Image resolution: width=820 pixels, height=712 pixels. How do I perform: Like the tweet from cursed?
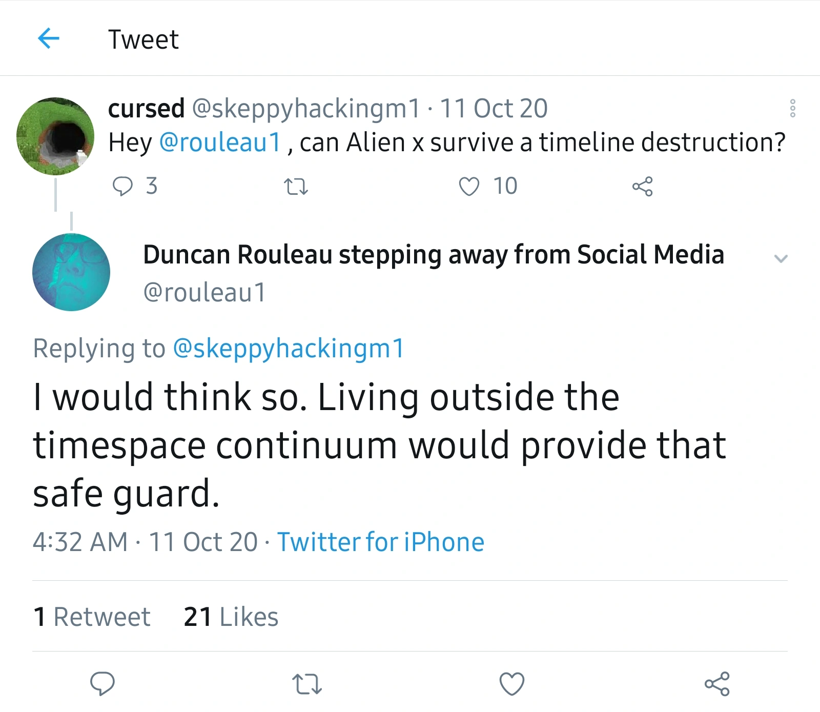pyautogui.click(x=469, y=187)
